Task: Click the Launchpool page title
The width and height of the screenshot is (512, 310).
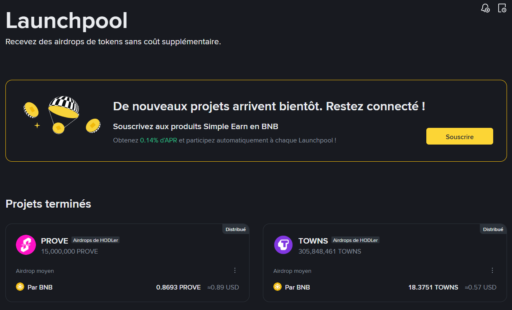Action: [x=66, y=20]
